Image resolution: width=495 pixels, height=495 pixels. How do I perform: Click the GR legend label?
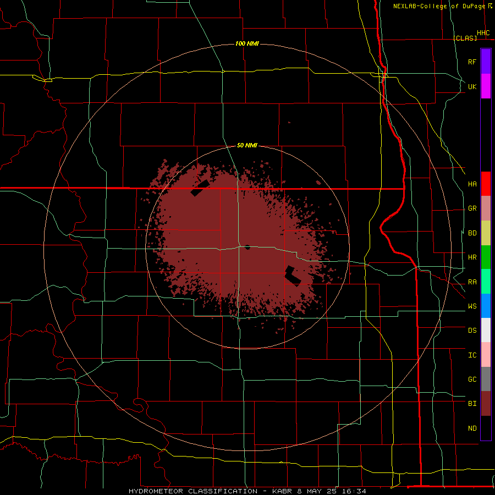(472, 208)
